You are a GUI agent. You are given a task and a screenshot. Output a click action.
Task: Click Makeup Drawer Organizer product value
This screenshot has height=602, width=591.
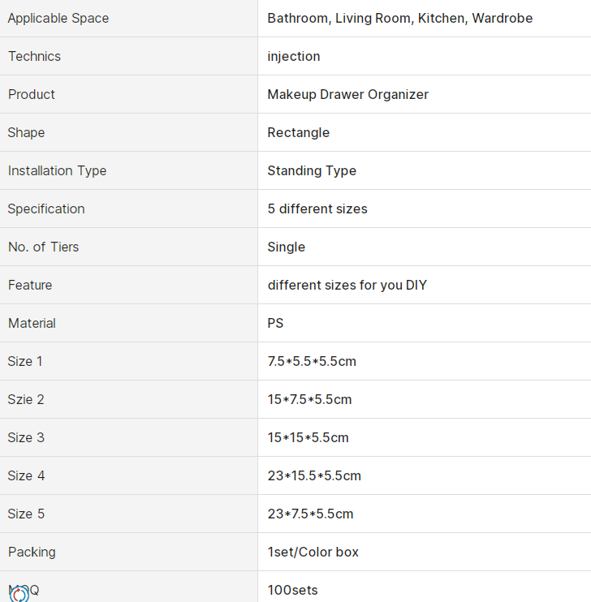tap(347, 94)
